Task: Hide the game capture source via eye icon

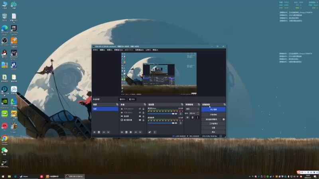Action: click(140, 116)
